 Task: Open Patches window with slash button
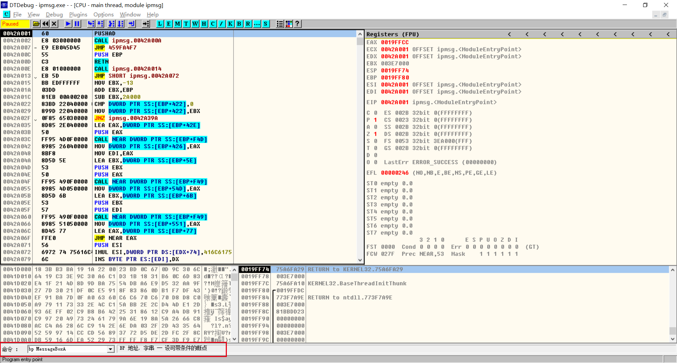[222, 24]
